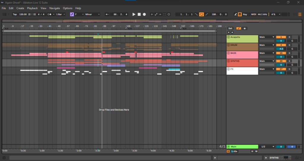304x161 pixels.
Task: Click the Stop transport button
Action: [139, 14]
